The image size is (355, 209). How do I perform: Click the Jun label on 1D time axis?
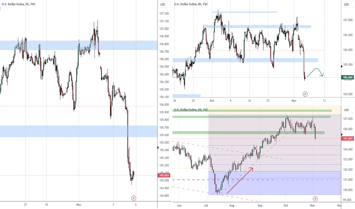(x=179, y=205)
